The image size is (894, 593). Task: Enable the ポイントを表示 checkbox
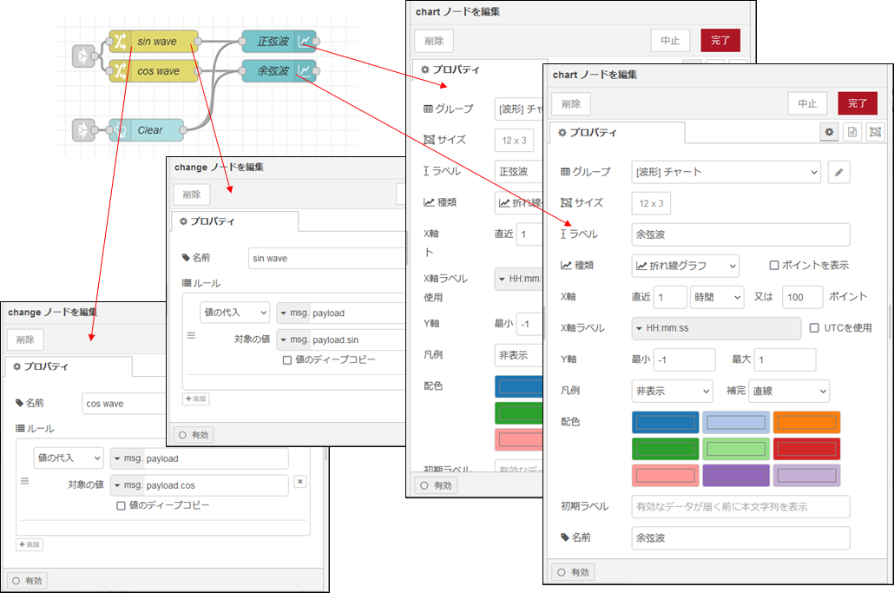click(x=774, y=266)
